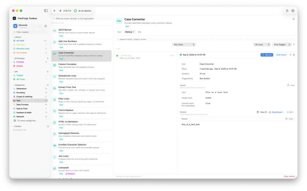This screenshot has height=191, width=307.
Task: Select the this_is_a_test_text history run entry
Action: click(x=145, y=57)
